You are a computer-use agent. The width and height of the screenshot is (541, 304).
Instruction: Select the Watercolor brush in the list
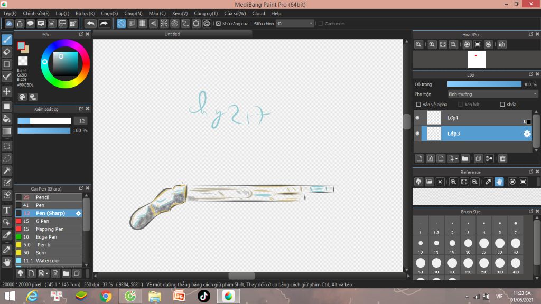(48, 261)
